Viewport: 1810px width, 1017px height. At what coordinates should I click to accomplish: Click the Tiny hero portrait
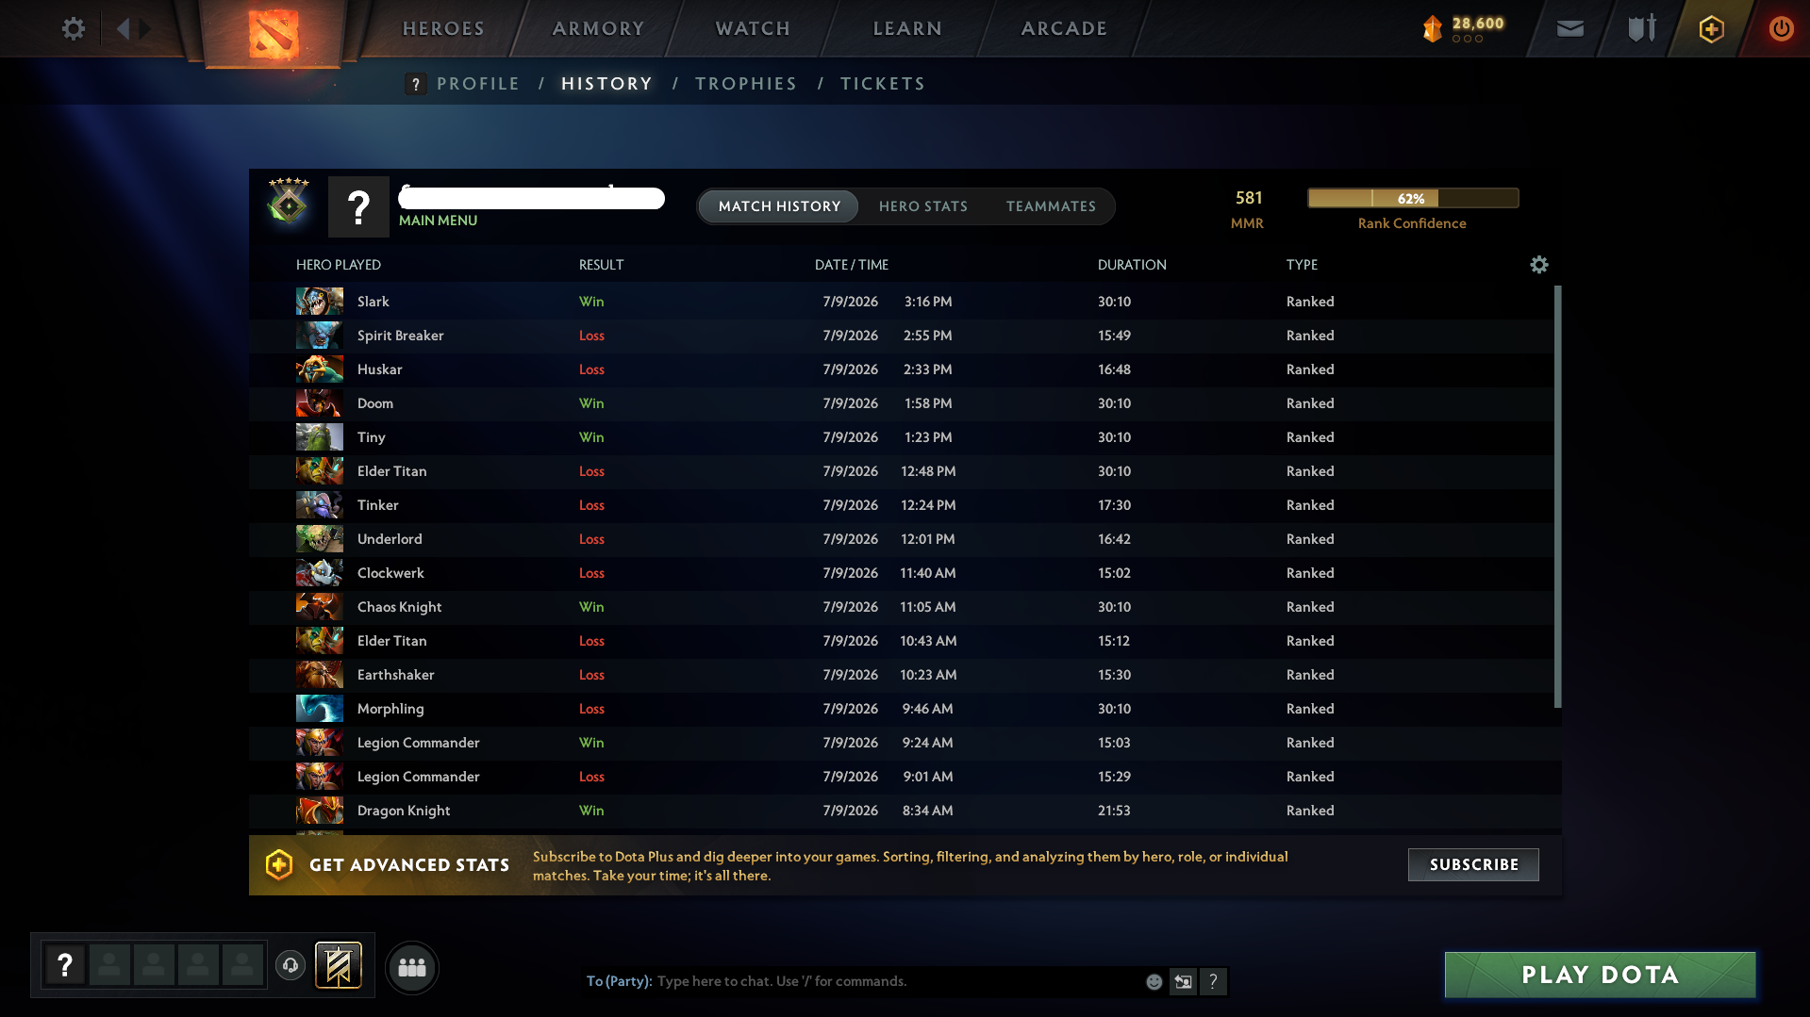click(320, 437)
